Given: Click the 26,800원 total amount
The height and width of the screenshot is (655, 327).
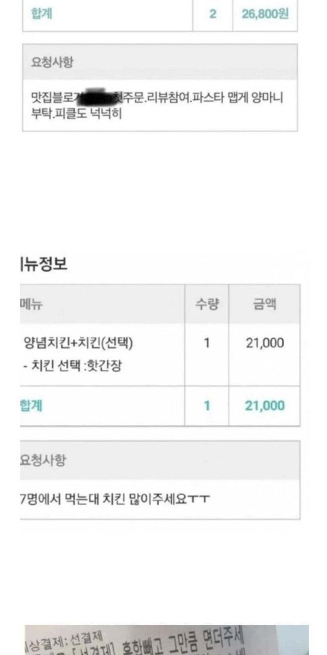Looking at the screenshot, I should (265, 14).
